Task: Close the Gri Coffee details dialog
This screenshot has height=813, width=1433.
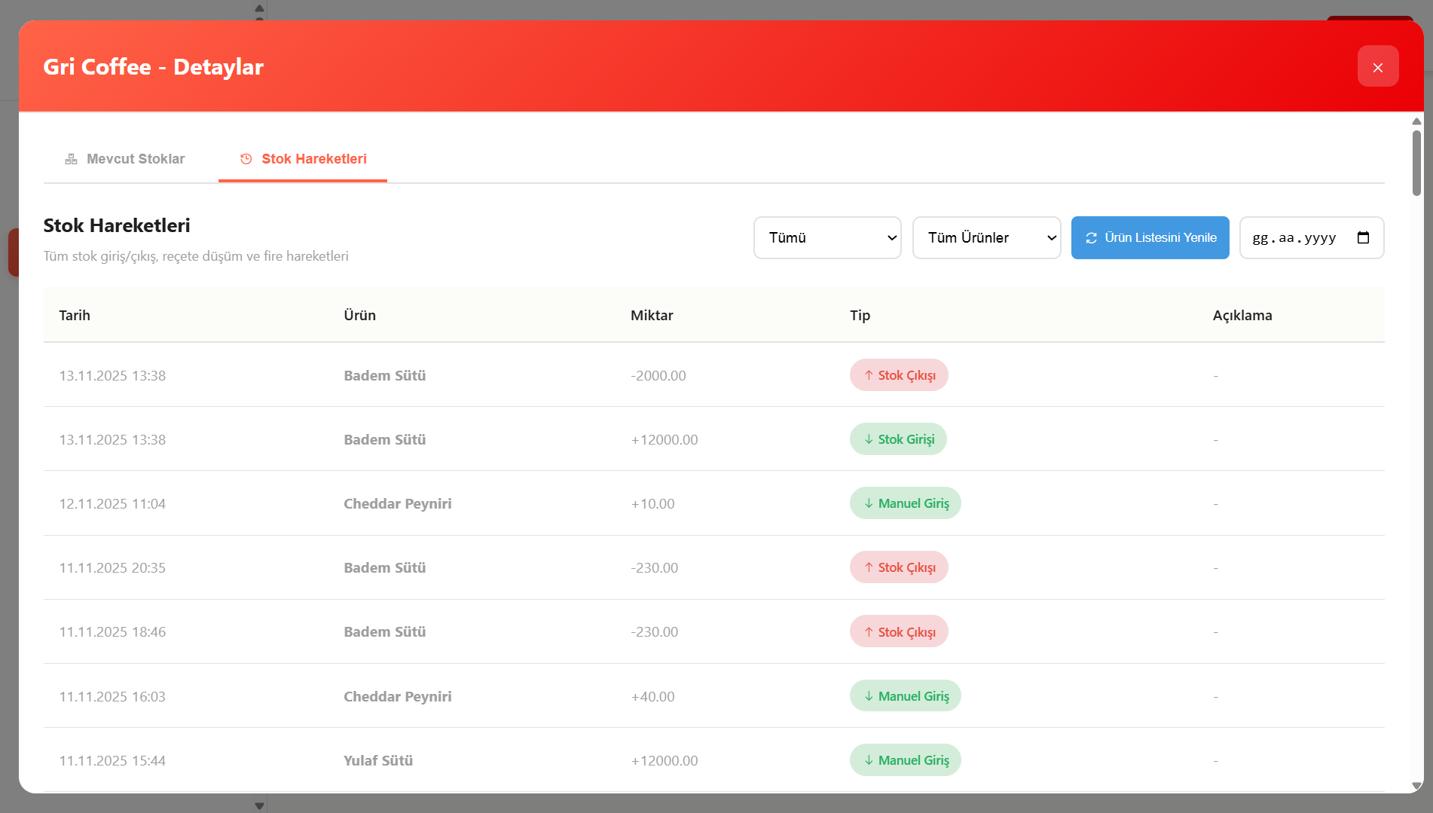Action: point(1377,67)
